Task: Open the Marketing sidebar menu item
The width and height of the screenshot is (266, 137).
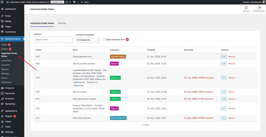Action: (x=10, y=104)
